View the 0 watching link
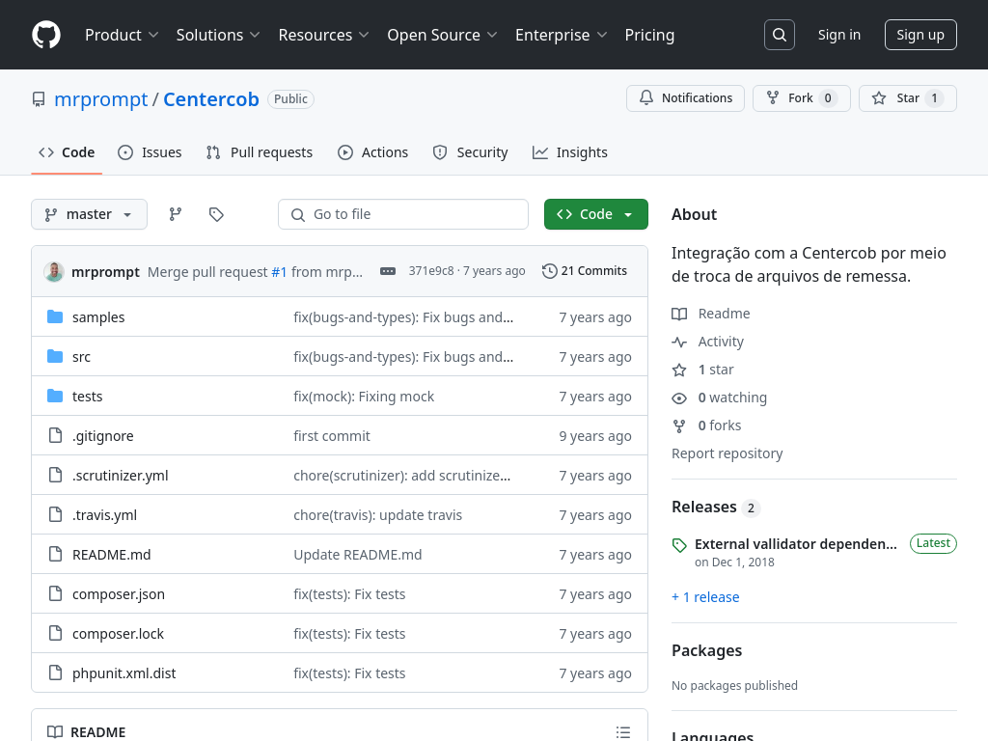Screen dimensions: 988x741 [x=719, y=398]
